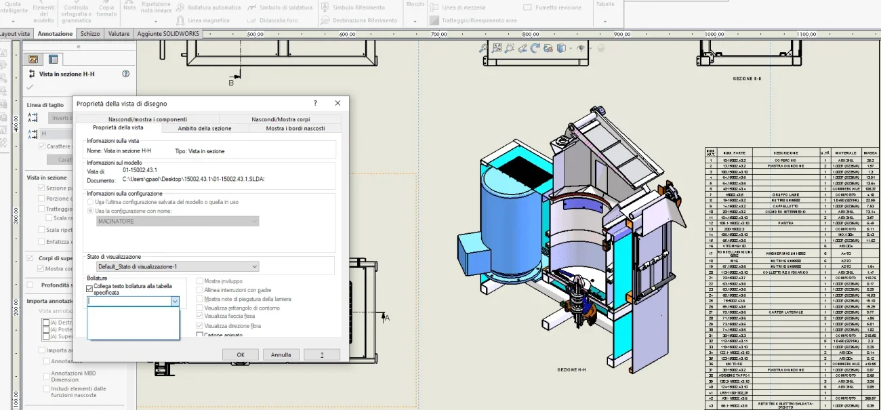The height and width of the screenshot is (410, 881).
Task: Confirm the dialog with OK
Action: [241, 354]
